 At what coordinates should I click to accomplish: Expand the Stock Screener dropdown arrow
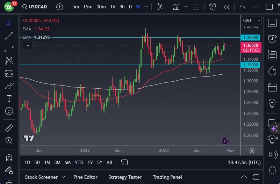pyautogui.click(x=63, y=177)
